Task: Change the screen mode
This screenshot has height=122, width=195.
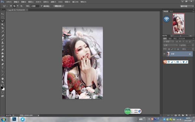Action: (3, 96)
